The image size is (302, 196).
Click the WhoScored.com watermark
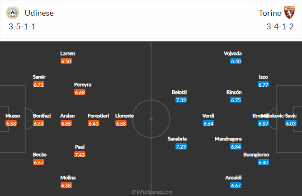[152, 192]
